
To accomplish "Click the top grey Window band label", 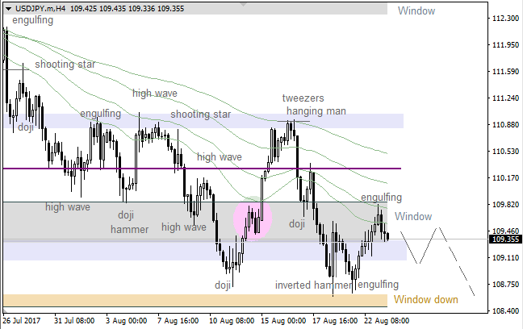I will pos(416,11).
